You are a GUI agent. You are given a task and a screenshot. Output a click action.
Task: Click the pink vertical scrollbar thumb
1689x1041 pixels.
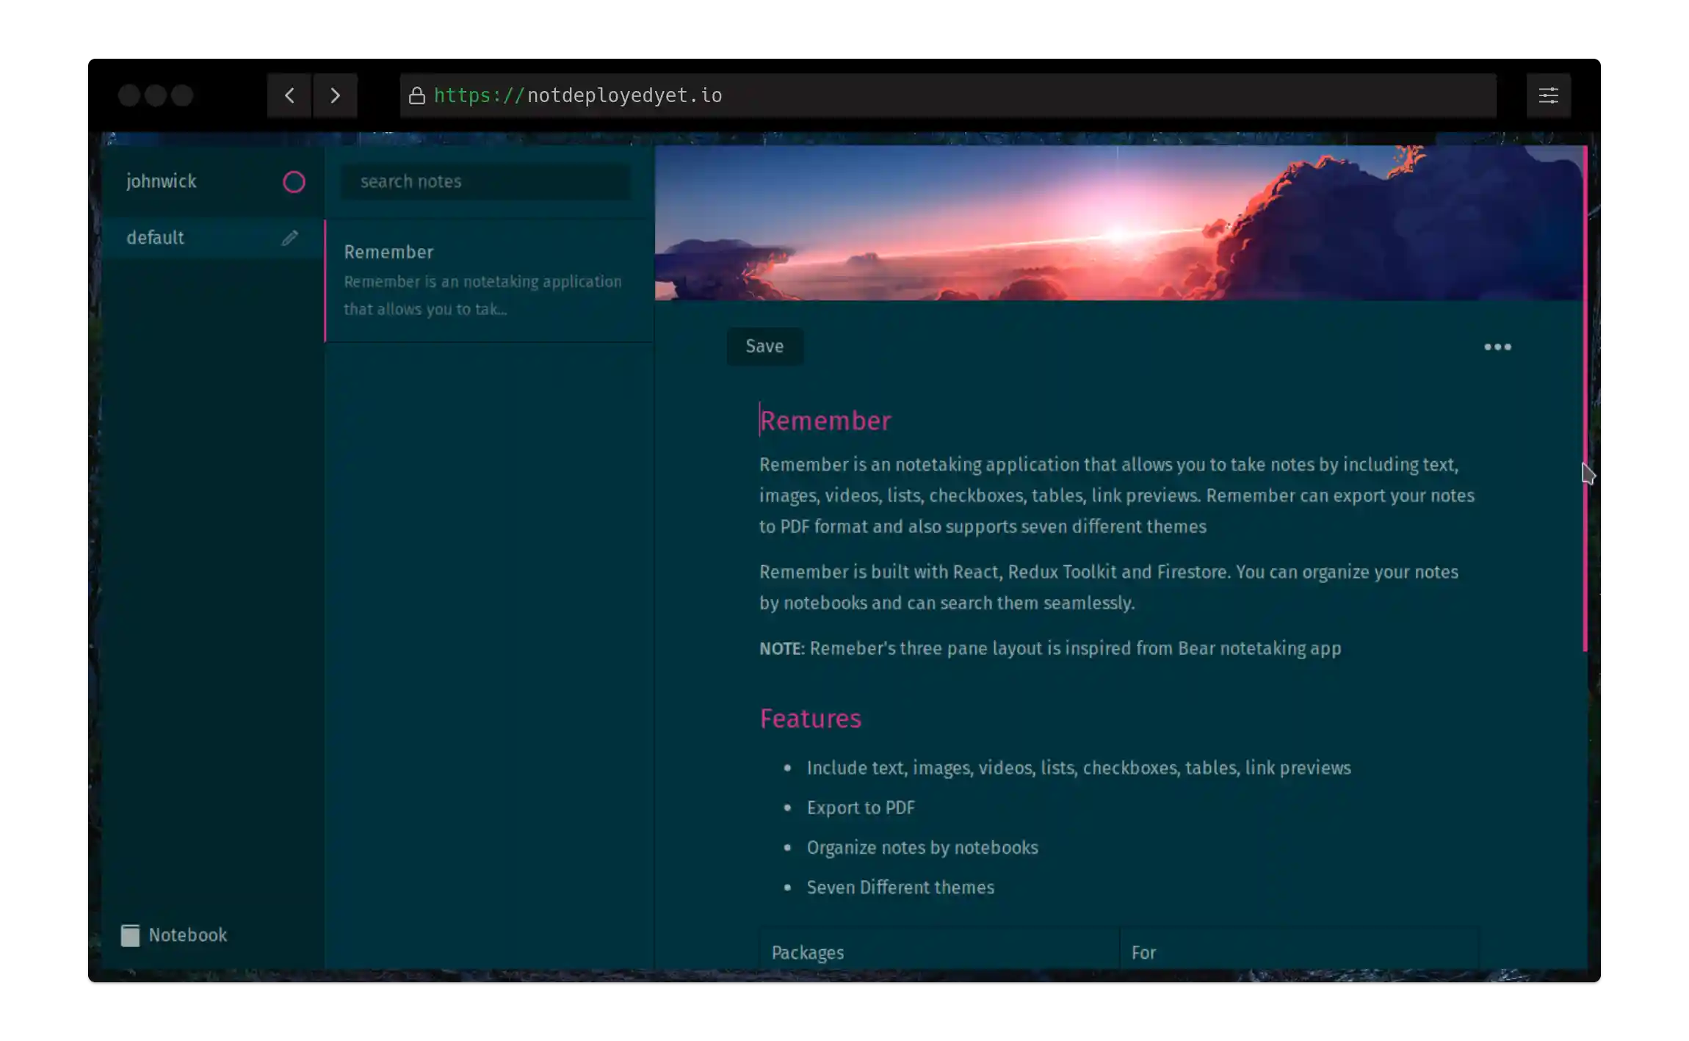click(1585, 396)
